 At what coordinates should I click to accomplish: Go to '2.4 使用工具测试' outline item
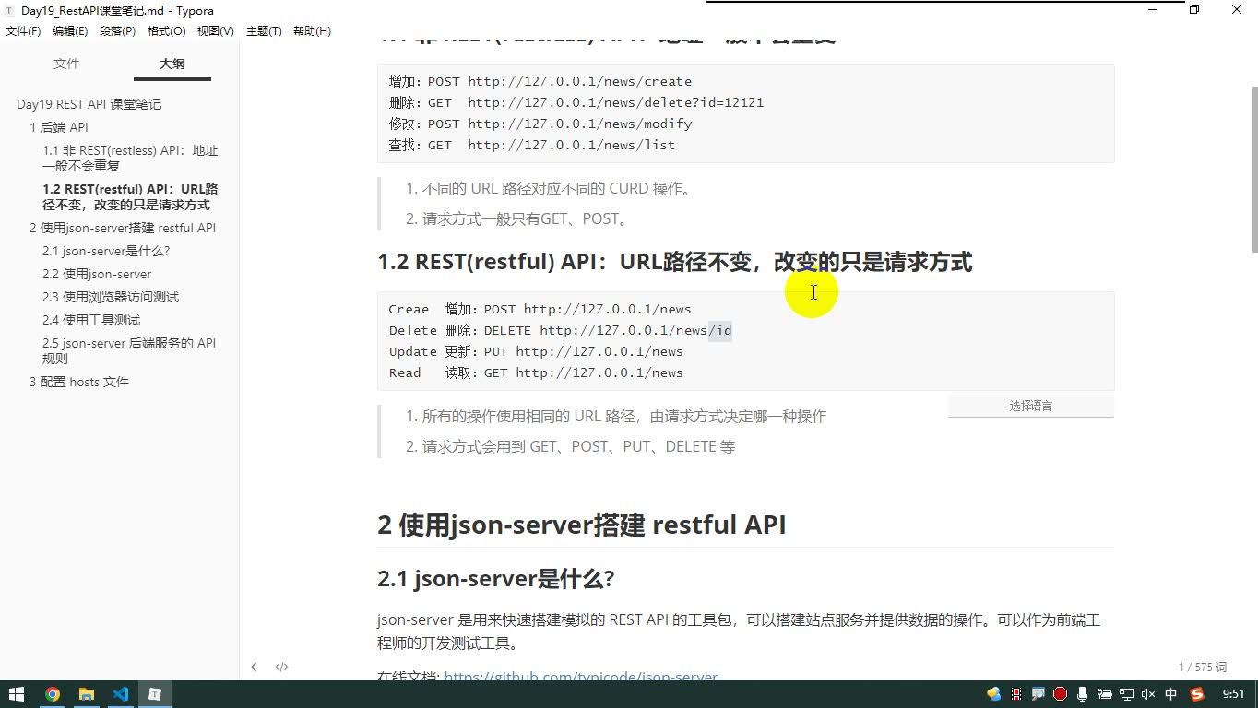pos(91,320)
